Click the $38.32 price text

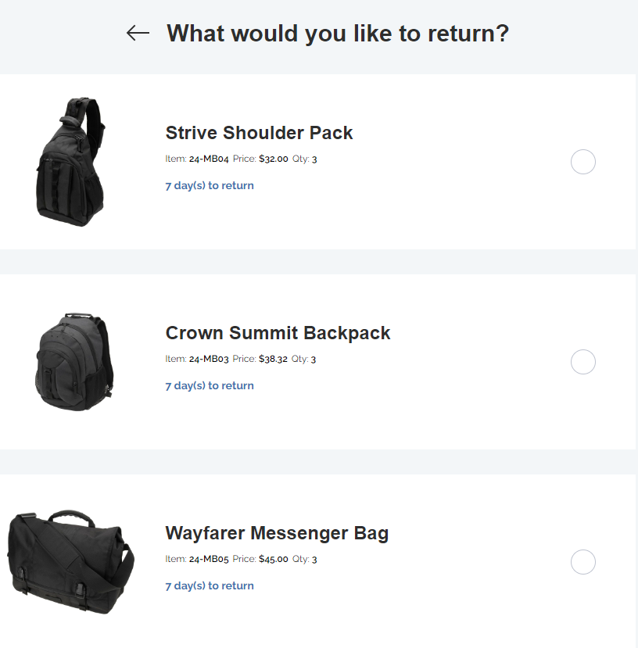pyautogui.click(x=273, y=359)
